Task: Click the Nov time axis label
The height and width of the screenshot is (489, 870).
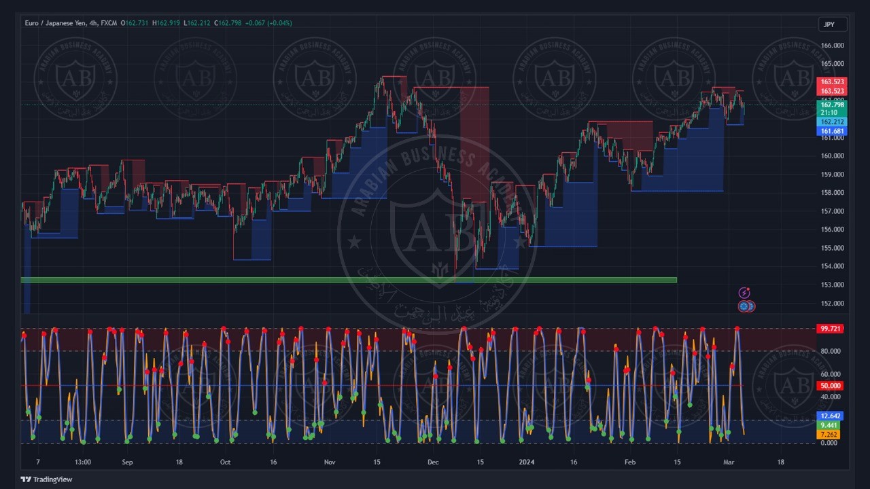Action: click(x=330, y=462)
